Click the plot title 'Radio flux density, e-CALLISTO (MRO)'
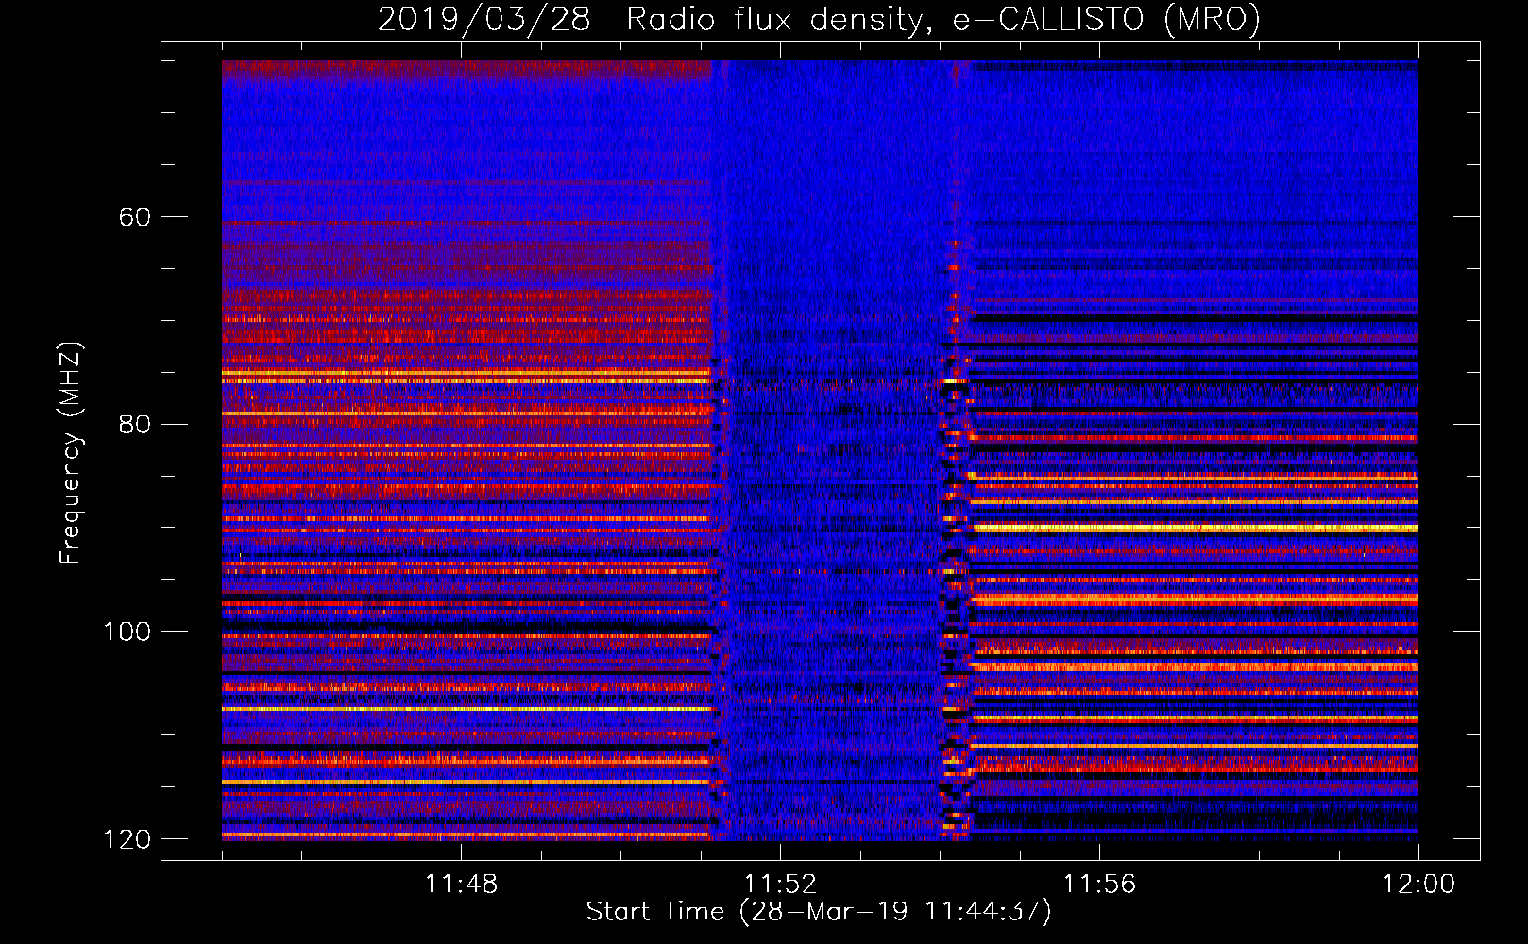Viewport: 1528px width, 944px height. click(943, 20)
